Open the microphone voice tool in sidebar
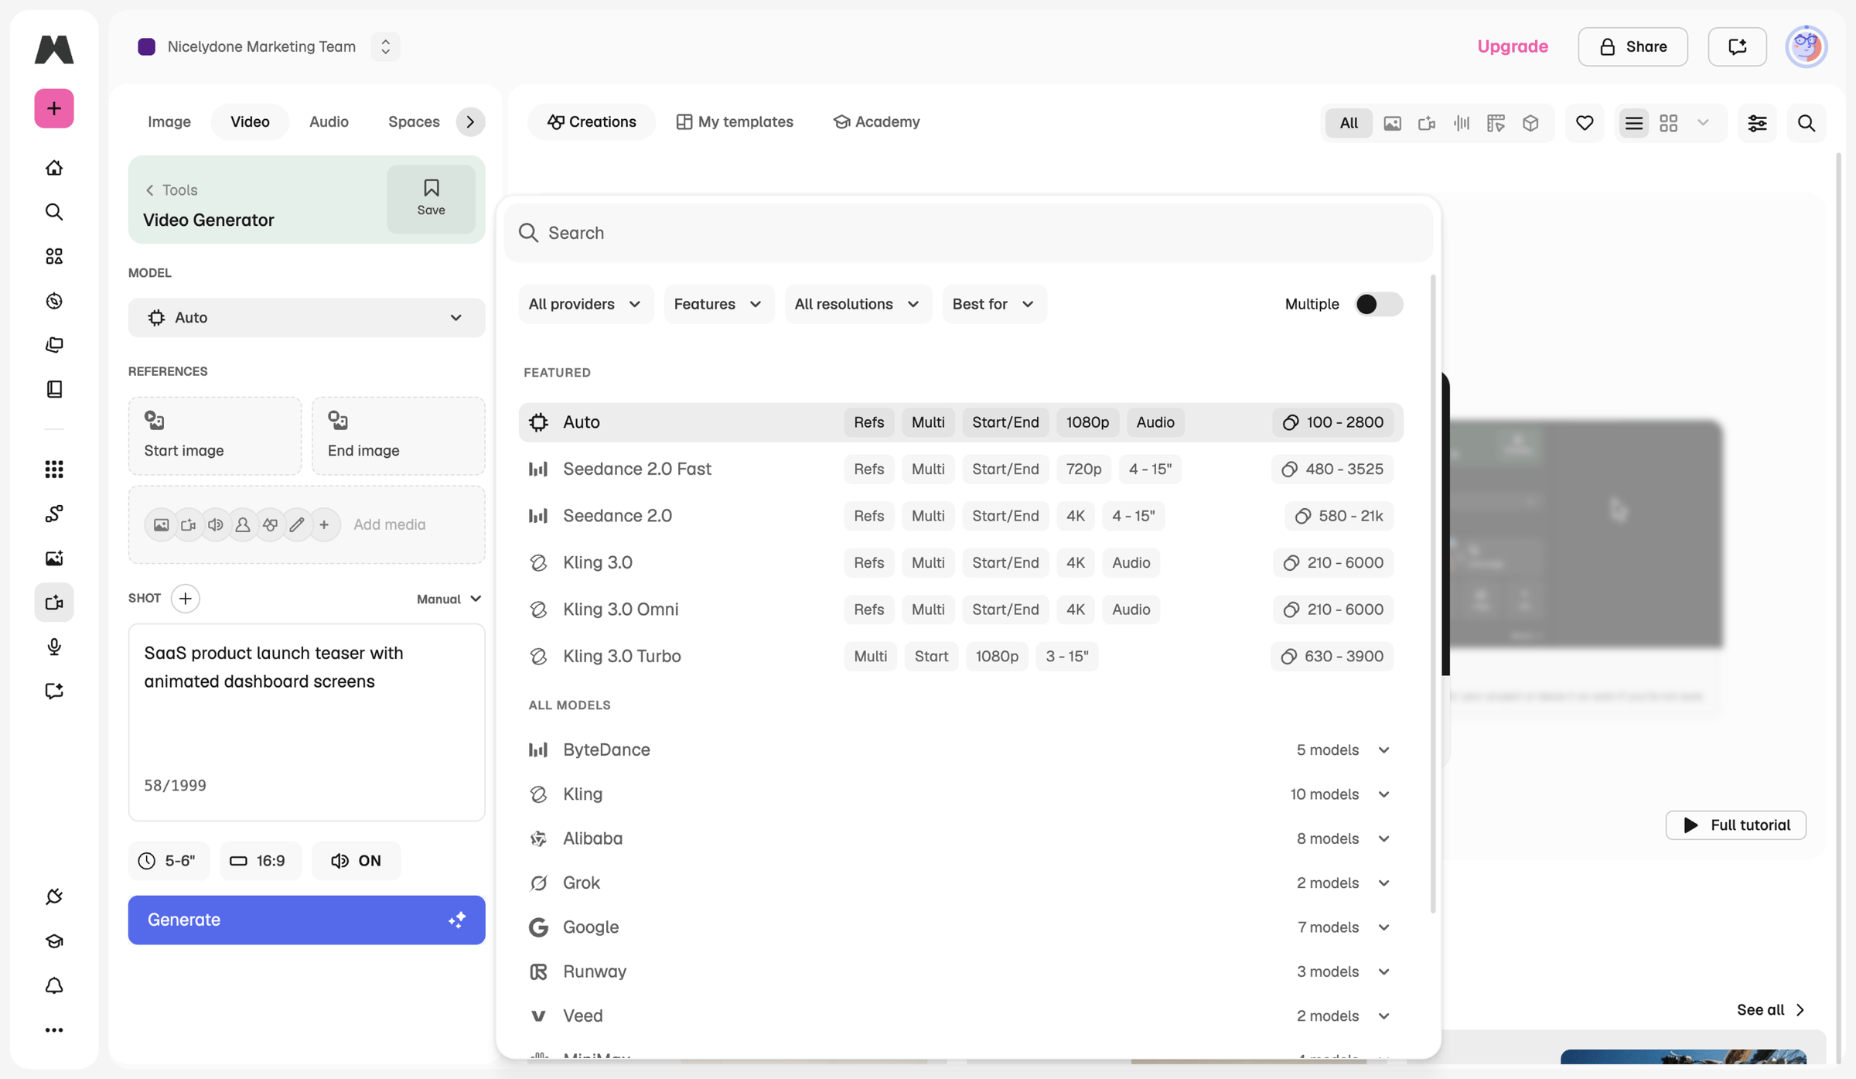This screenshot has width=1856, height=1079. tap(54, 647)
